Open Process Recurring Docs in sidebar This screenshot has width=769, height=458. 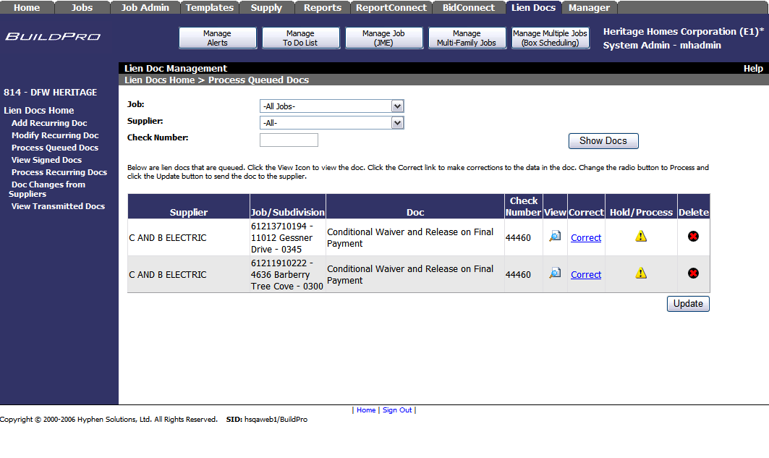[59, 172]
